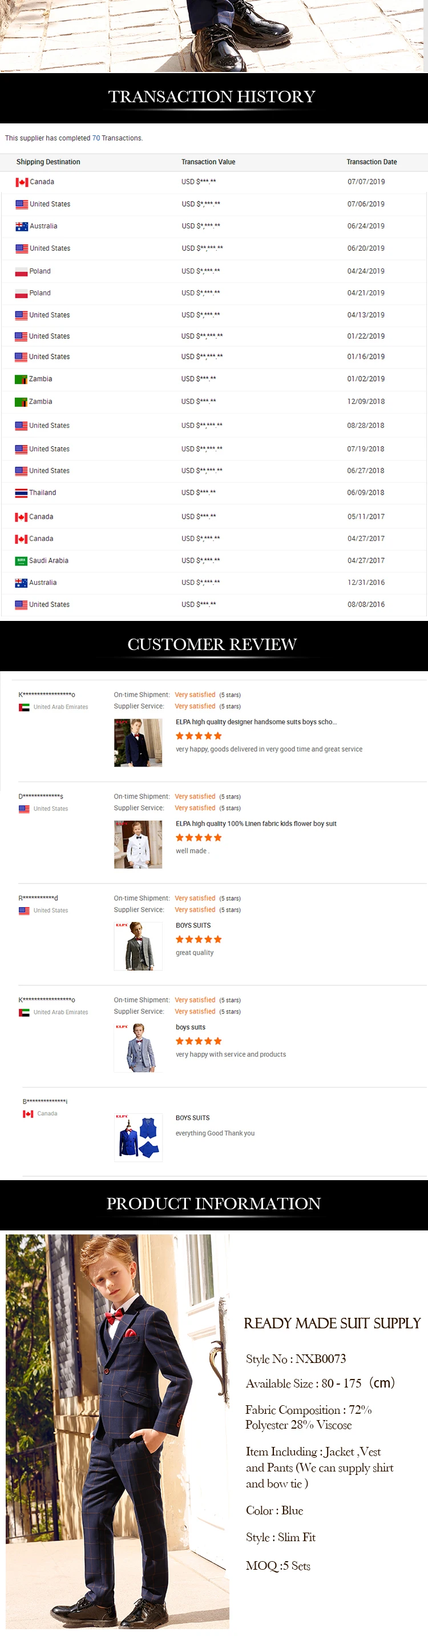The image size is (428, 1636).
Task: Click the United Arab Emirates flag in first review
Action: (24, 707)
